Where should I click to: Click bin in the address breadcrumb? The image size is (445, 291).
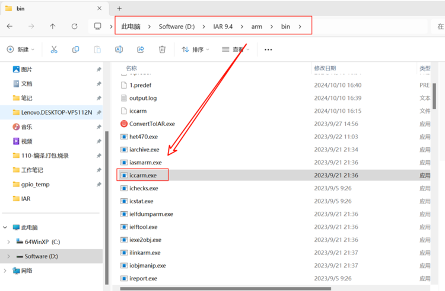tap(285, 27)
